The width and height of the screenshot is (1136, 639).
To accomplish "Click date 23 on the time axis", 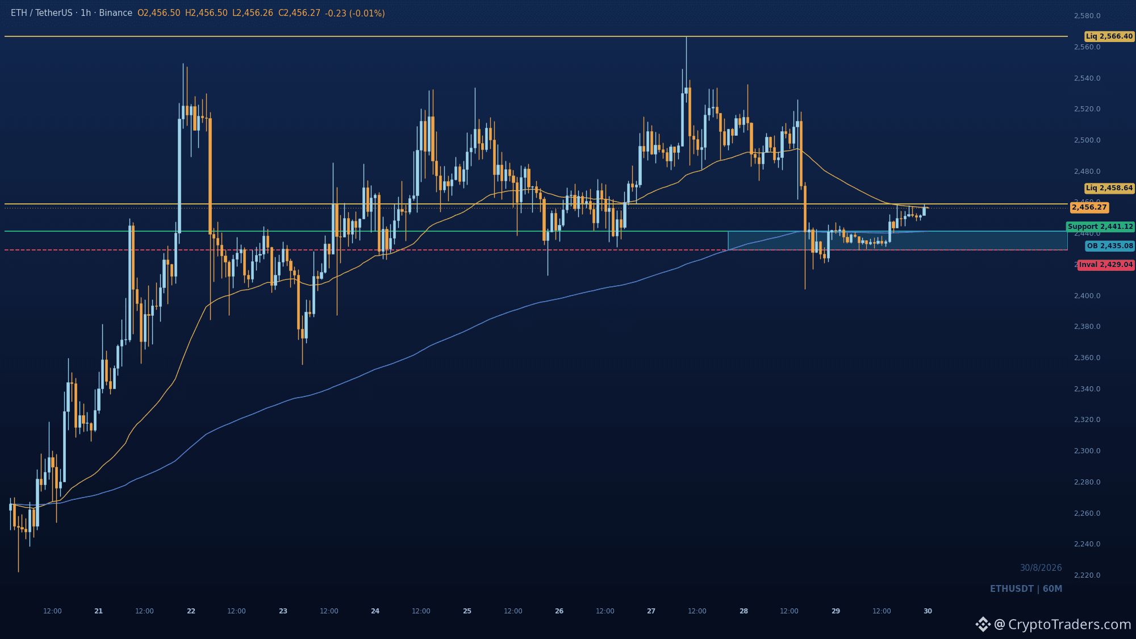I will [x=283, y=611].
